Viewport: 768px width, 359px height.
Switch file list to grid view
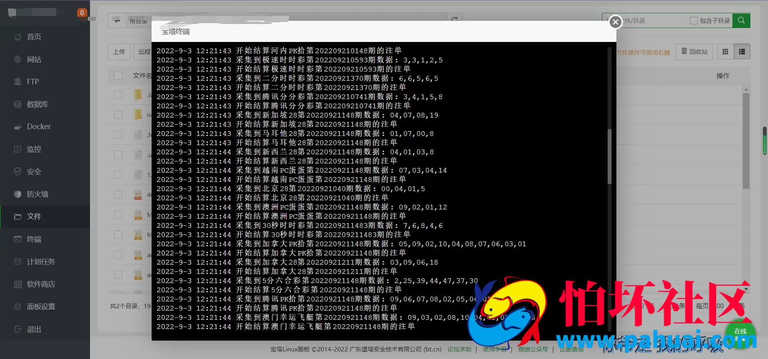click(725, 52)
